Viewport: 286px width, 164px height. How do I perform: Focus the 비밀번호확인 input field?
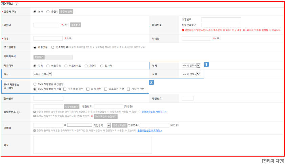221,25
